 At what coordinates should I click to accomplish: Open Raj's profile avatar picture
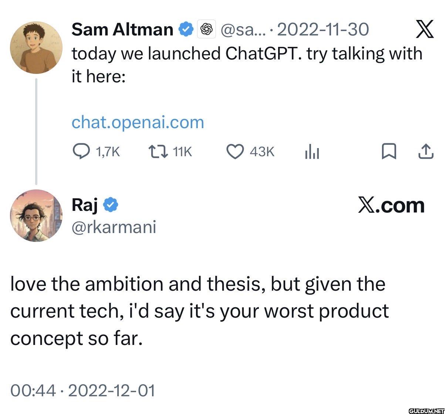tap(36, 216)
